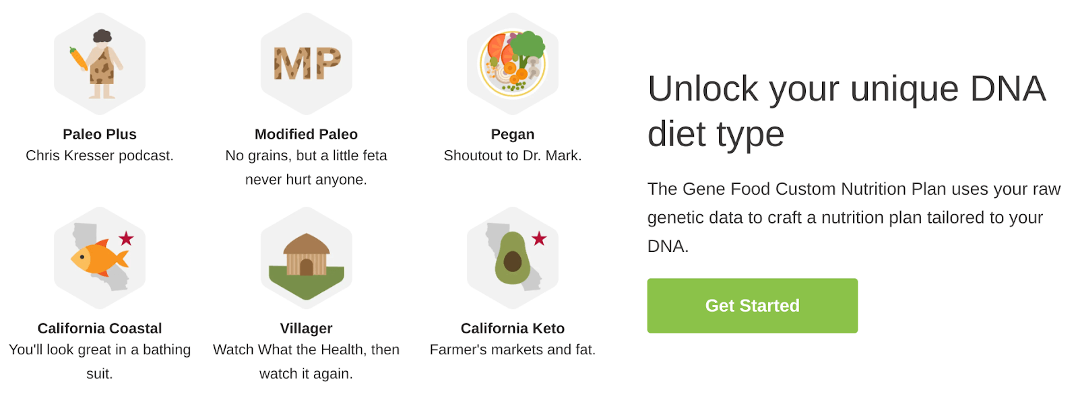Select the Pegan heading text
The height and width of the screenshot is (398, 1078).
pos(513,134)
